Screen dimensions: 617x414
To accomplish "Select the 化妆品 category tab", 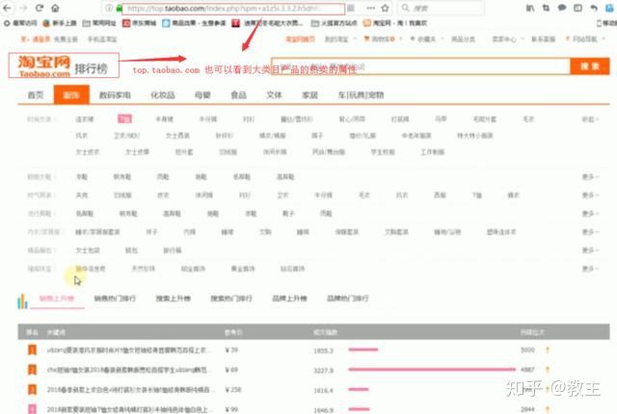I will click(x=161, y=95).
